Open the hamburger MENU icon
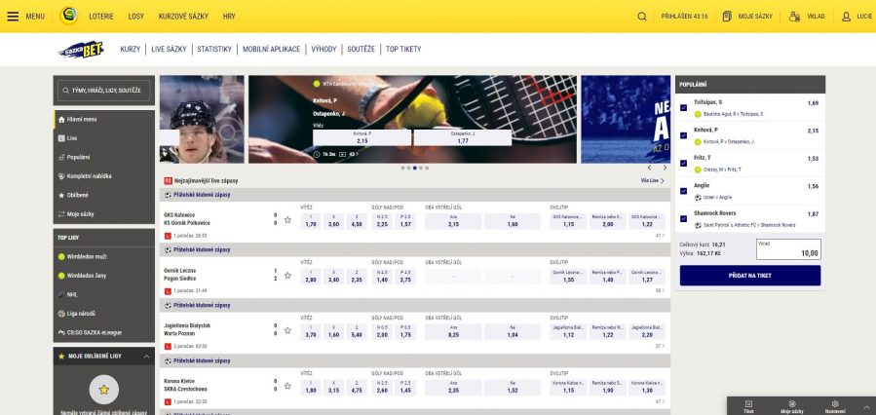The width and height of the screenshot is (876, 415). (14, 17)
